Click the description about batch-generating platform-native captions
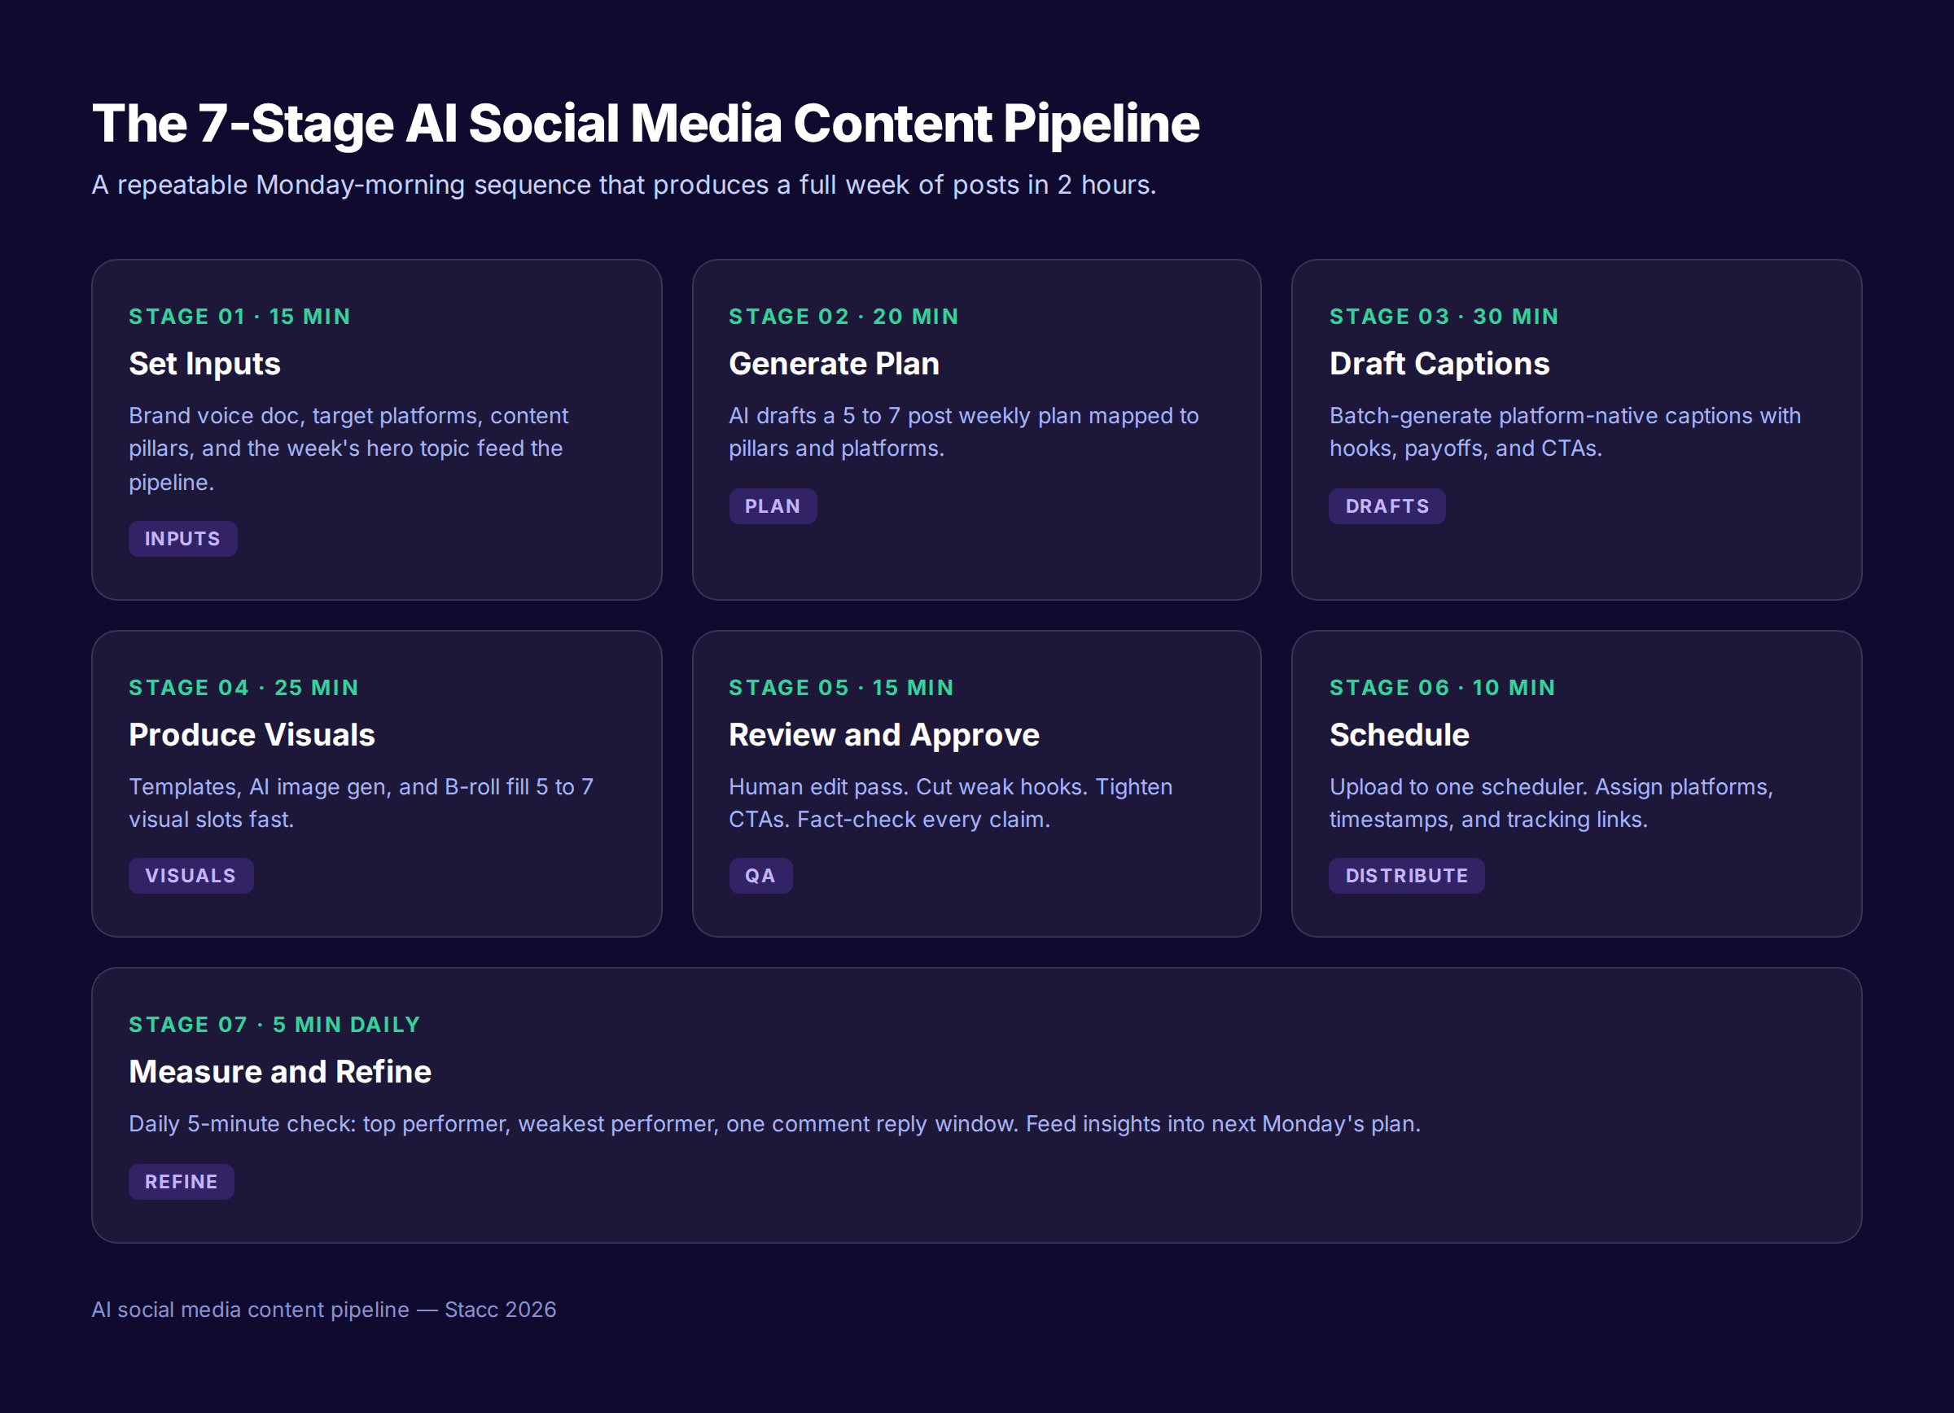The image size is (1954, 1413). point(1565,431)
